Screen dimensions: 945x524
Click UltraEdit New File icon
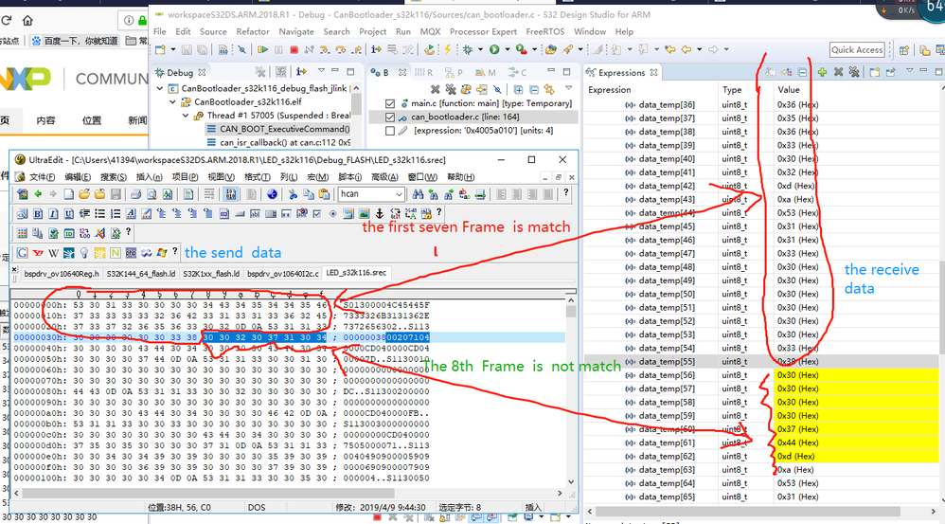pyautogui.click(x=69, y=194)
